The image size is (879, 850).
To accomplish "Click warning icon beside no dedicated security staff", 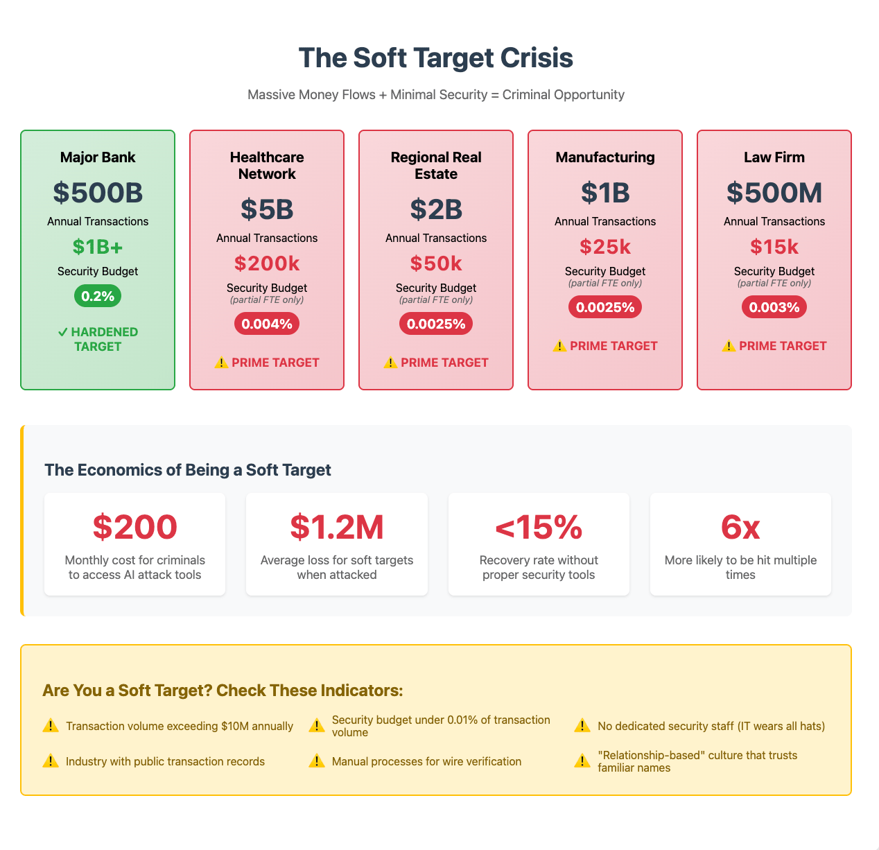I will pyautogui.click(x=582, y=726).
